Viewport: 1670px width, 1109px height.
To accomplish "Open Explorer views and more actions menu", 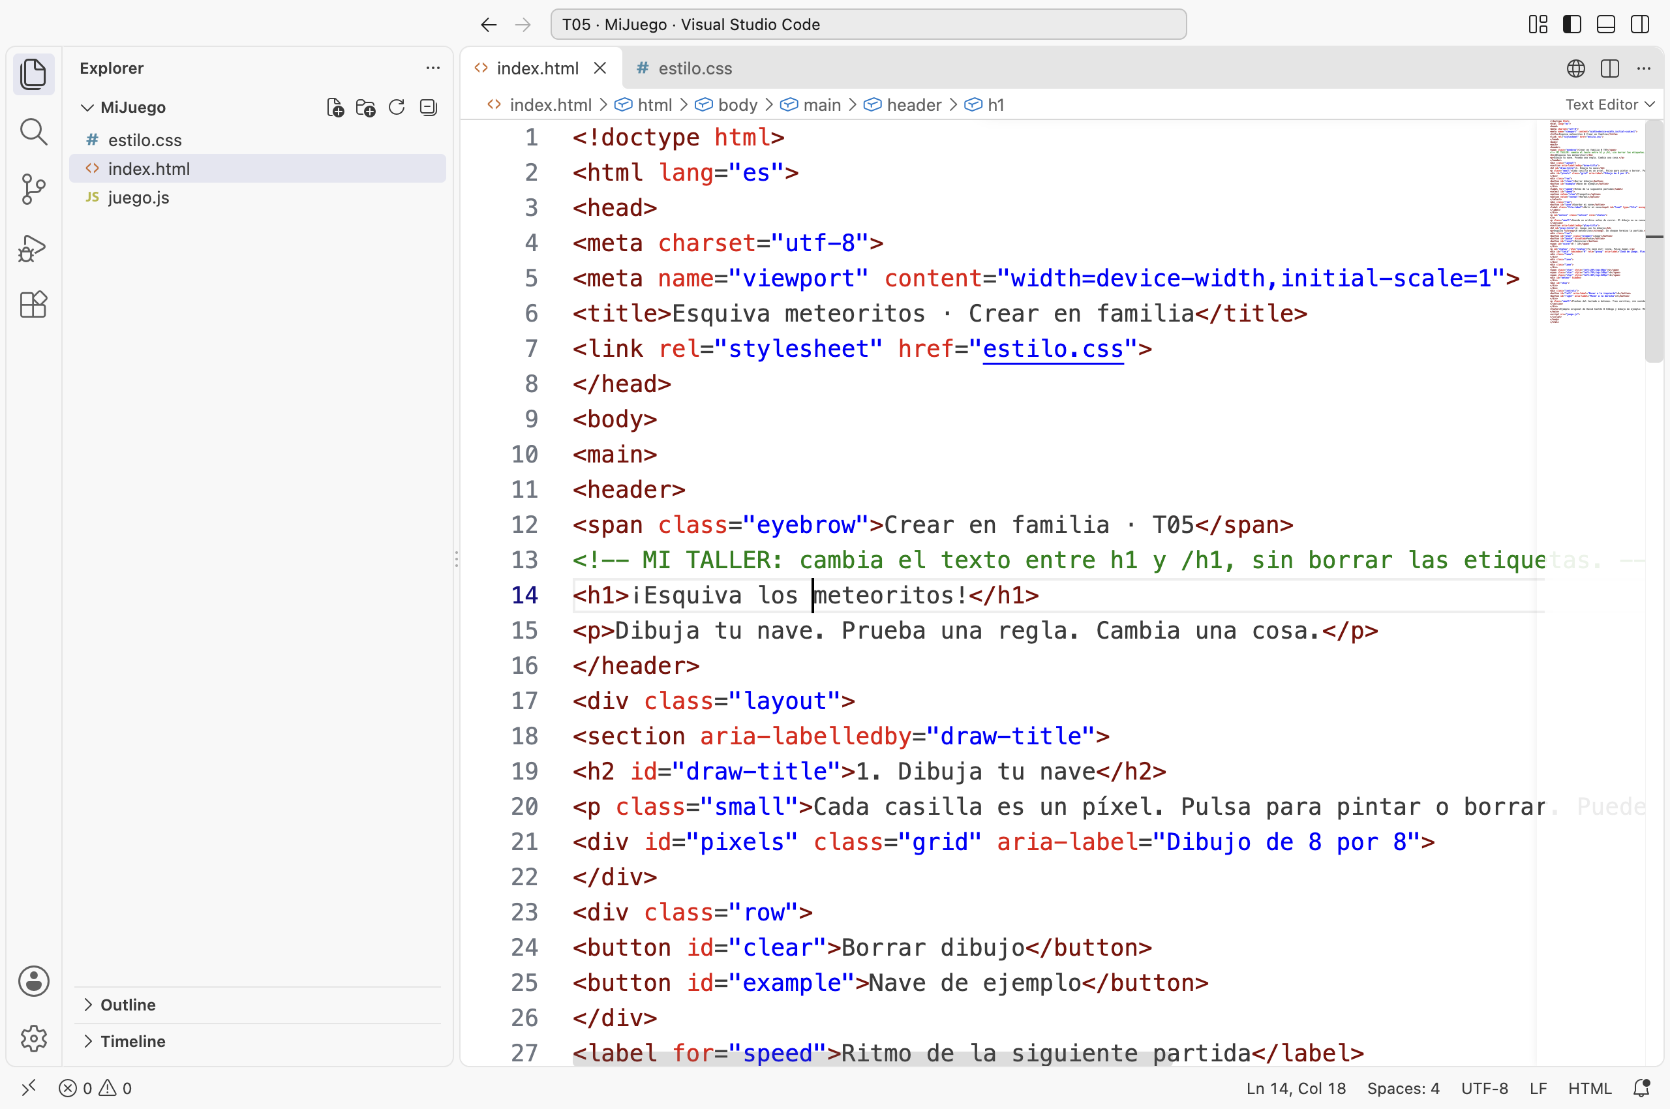I will [433, 68].
